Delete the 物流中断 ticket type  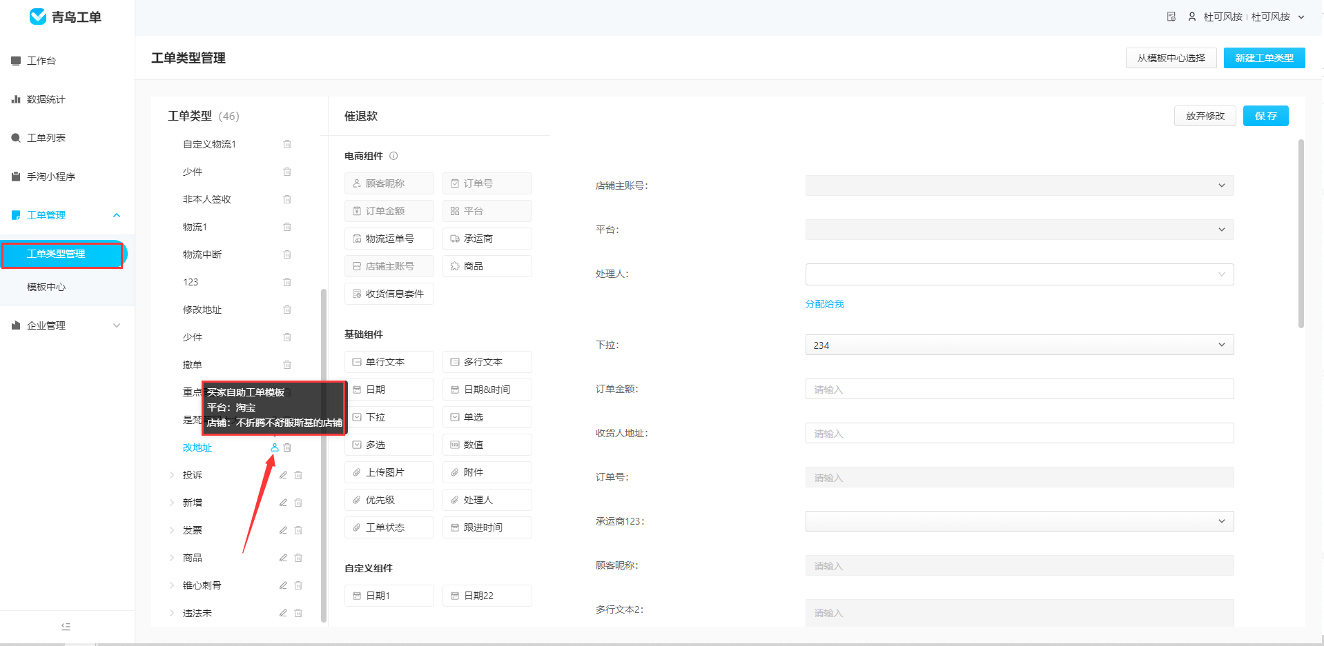click(287, 254)
